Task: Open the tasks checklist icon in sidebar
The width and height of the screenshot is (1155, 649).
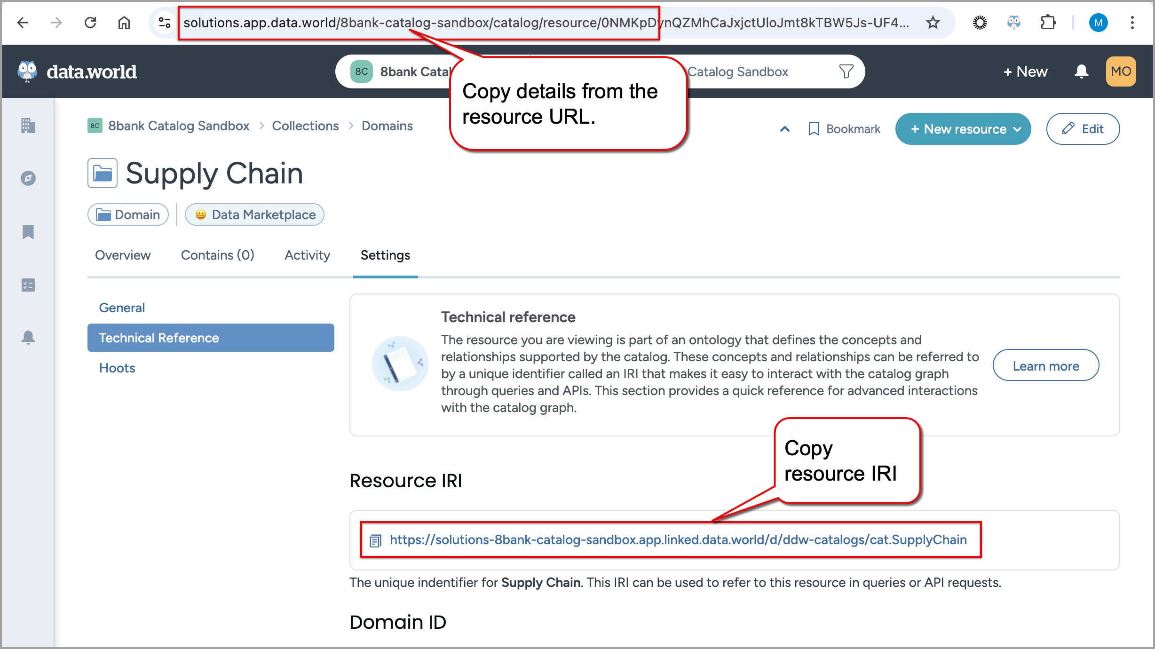Action: tap(28, 285)
